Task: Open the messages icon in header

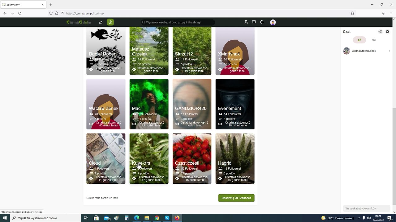Action: click(x=254, y=22)
